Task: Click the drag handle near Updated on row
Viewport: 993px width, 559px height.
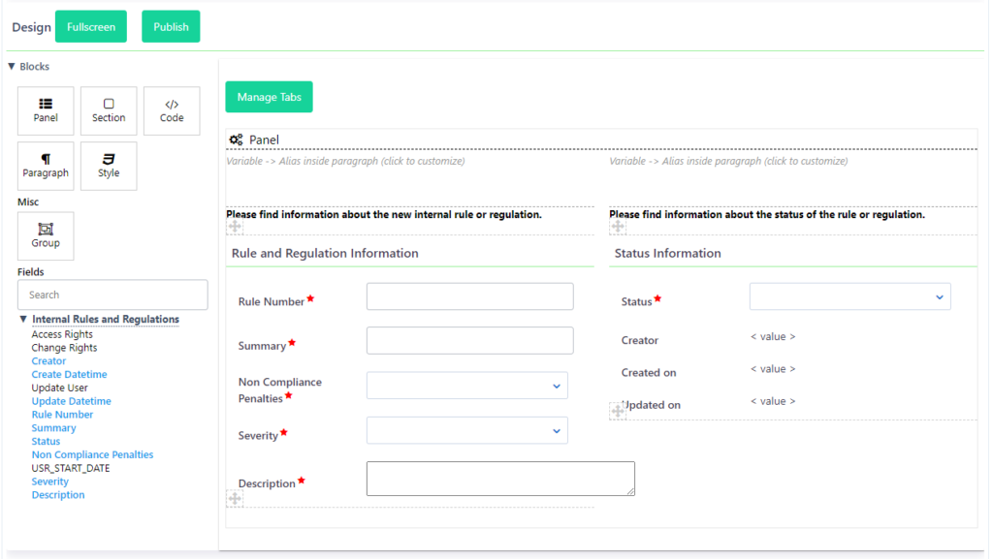Action: [618, 410]
